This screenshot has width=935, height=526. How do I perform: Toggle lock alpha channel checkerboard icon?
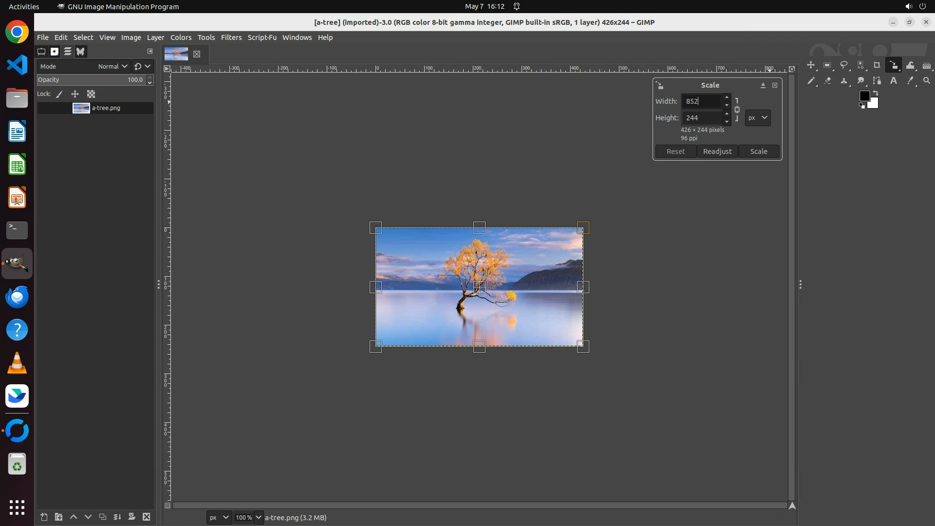click(91, 94)
